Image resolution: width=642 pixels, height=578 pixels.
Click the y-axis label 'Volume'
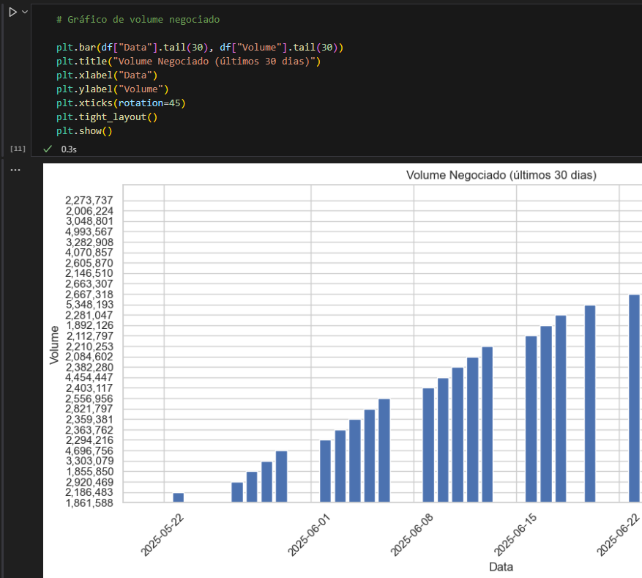tap(54, 345)
